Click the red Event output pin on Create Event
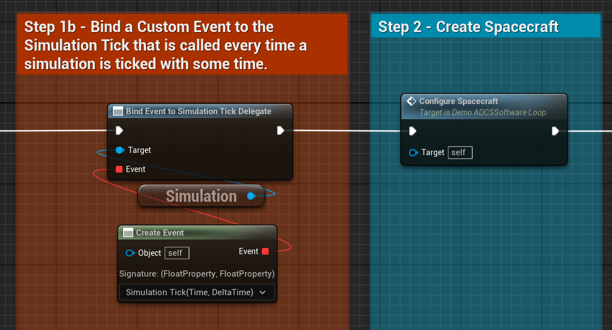 (x=265, y=251)
